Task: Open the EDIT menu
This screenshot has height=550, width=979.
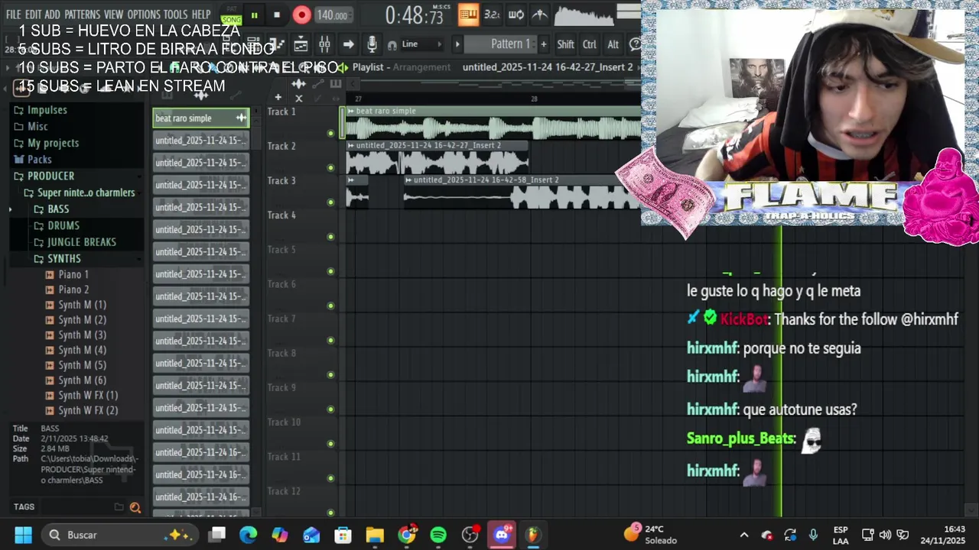Action: pos(33,15)
